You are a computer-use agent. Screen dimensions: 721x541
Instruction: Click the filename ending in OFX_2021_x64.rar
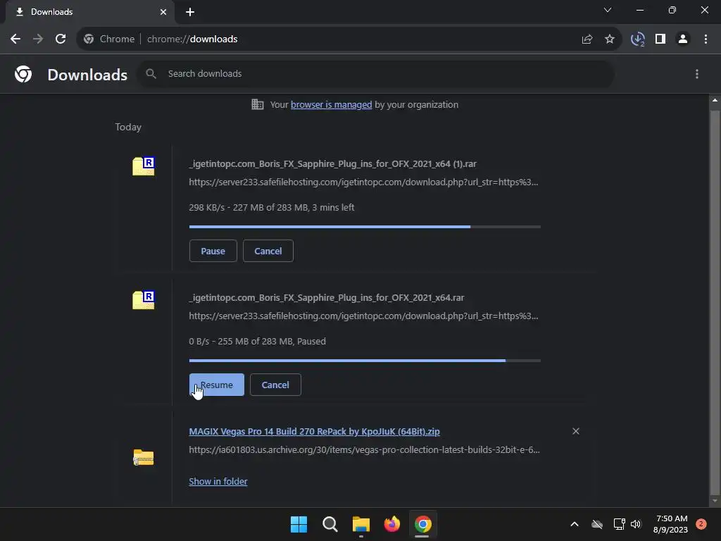pyautogui.click(x=327, y=298)
